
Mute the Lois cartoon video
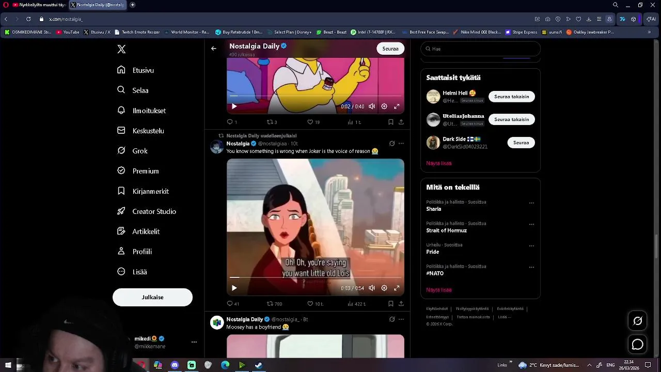pos(372,288)
